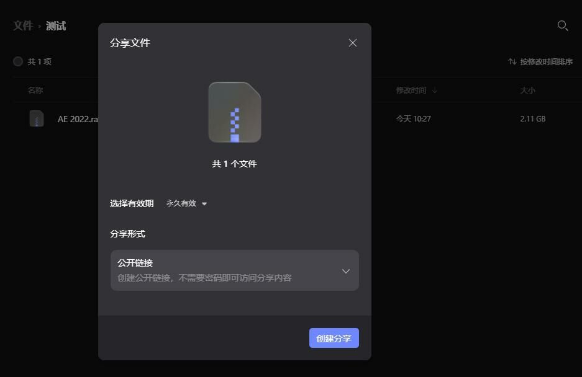This screenshot has height=377, width=582.
Task: Expand the 公开链接 chevron
Action: pos(346,271)
